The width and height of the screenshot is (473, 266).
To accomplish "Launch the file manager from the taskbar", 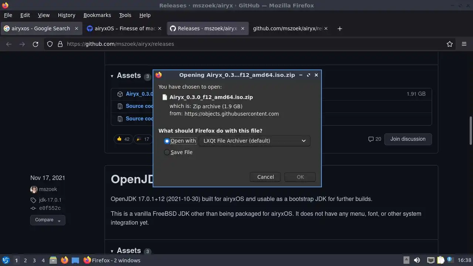I will (x=53, y=260).
